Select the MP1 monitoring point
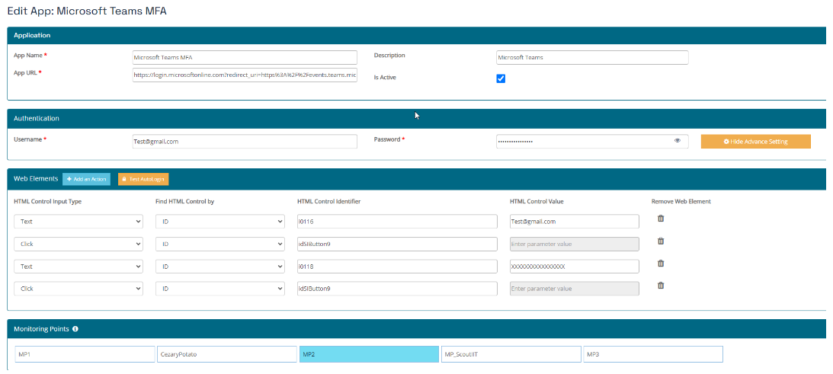 (85, 354)
